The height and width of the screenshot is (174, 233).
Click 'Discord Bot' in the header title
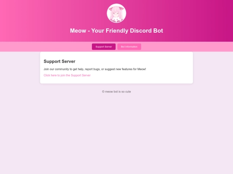coord(146,31)
